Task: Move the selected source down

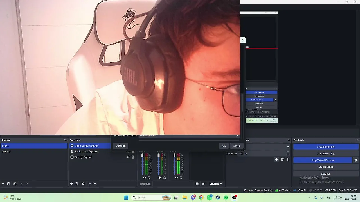Action: pyautogui.click(x=95, y=184)
